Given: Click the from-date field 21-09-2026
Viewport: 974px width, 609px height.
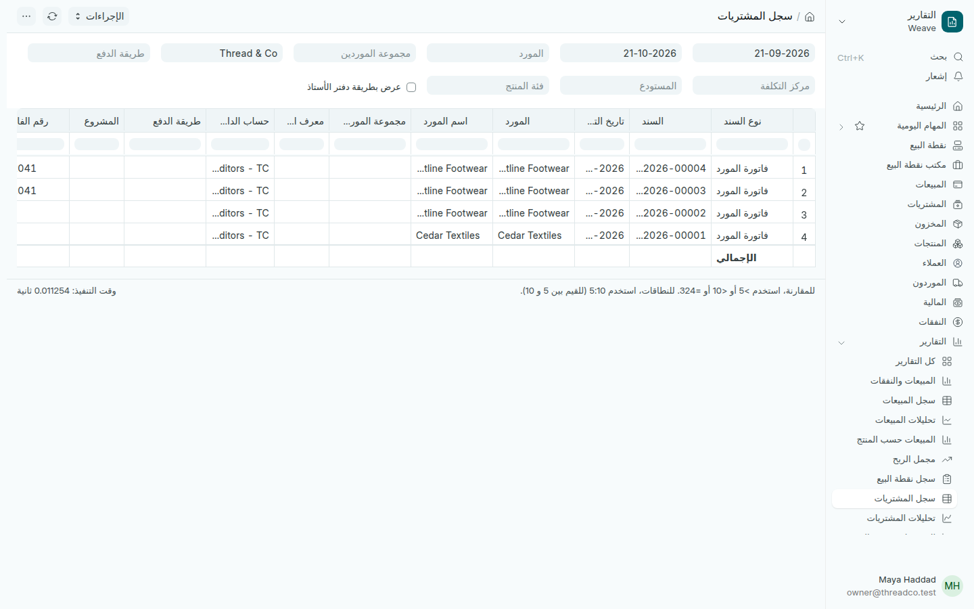Looking at the screenshot, I should pyautogui.click(x=753, y=53).
